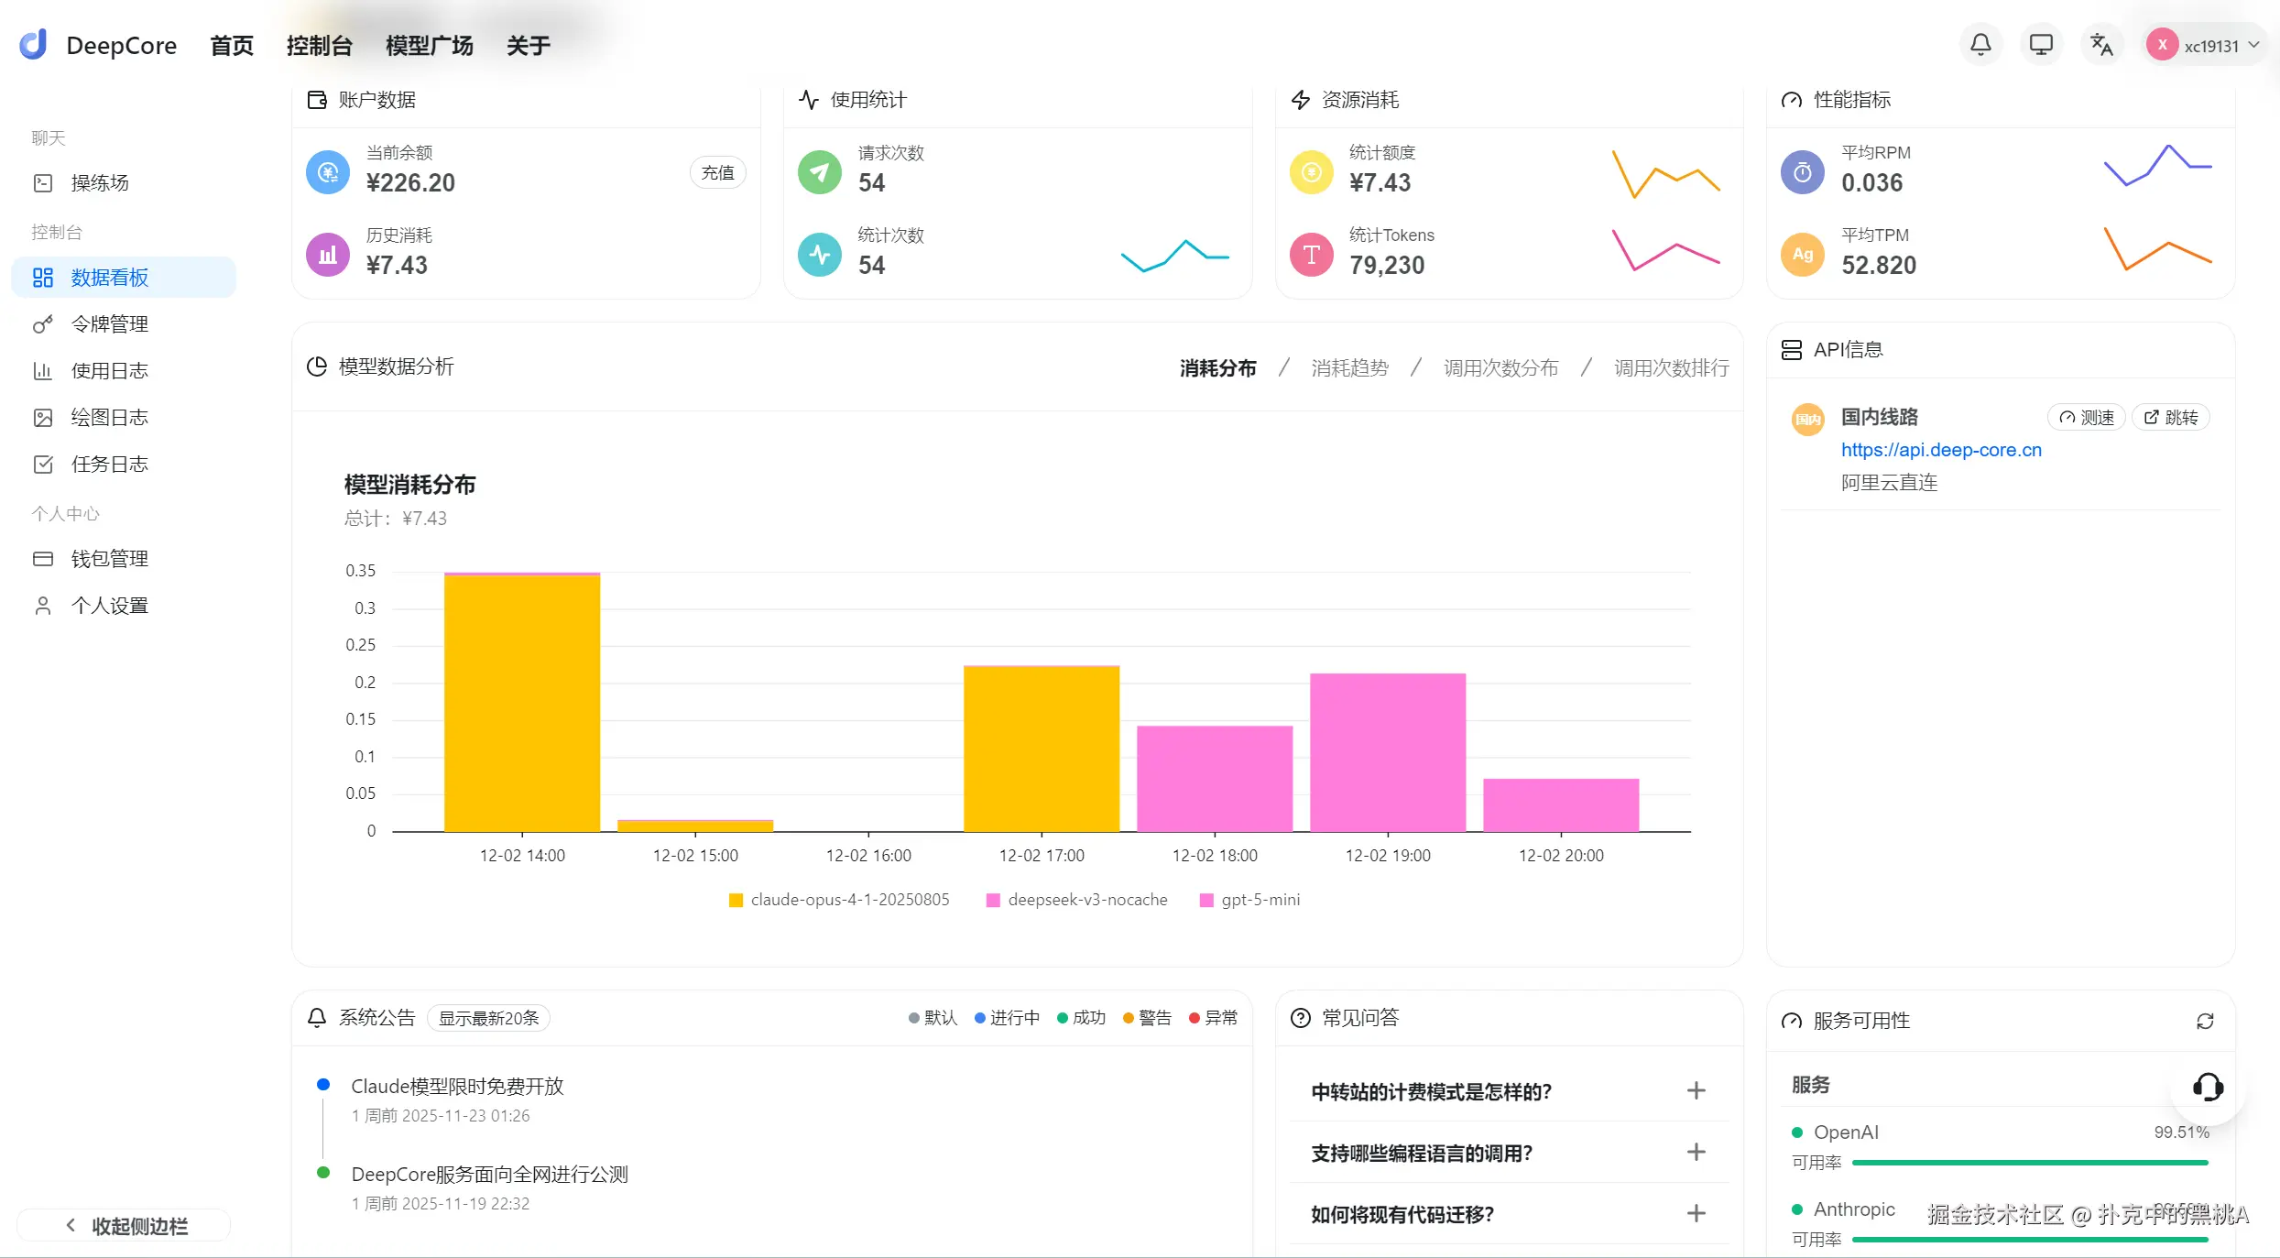Click the DeepCore logo icon
Image resolution: width=2280 pixels, height=1258 pixels.
click(x=34, y=45)
